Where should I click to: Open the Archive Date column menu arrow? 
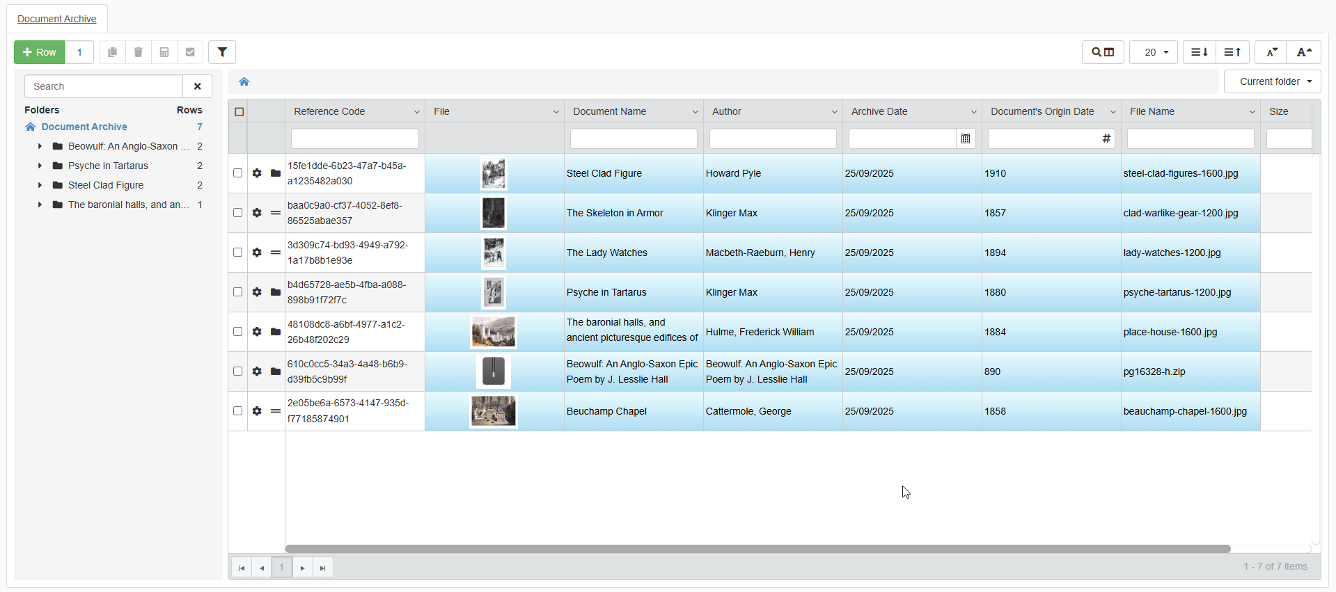click(x=973, y=111)
